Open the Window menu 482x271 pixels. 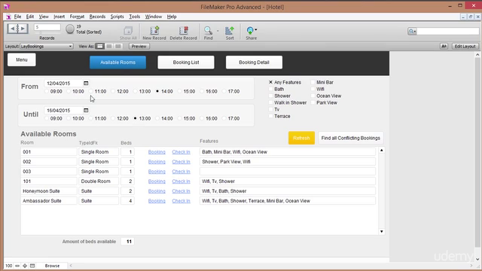coord(154,17)
